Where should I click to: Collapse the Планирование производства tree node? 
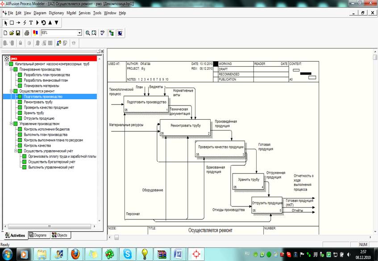(11, 70)
